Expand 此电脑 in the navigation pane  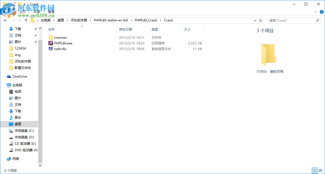click(3, 85)
